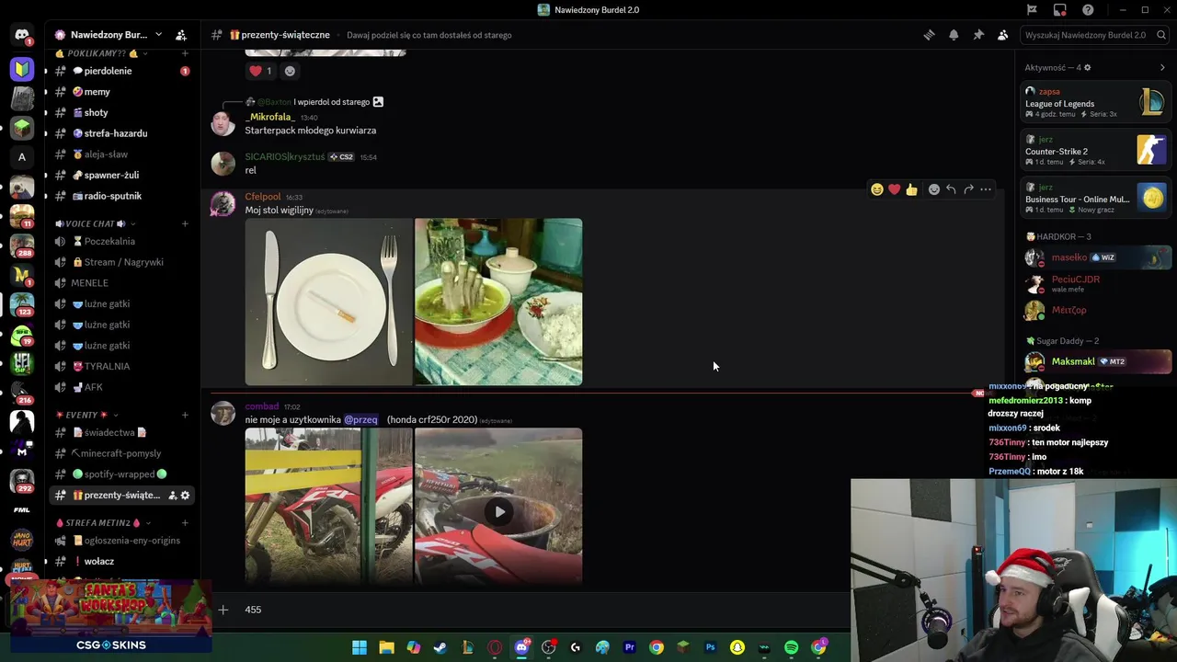Open the spawner-żuli channel
Viewport: 1177px width, 662px height.
coord(121,175)
